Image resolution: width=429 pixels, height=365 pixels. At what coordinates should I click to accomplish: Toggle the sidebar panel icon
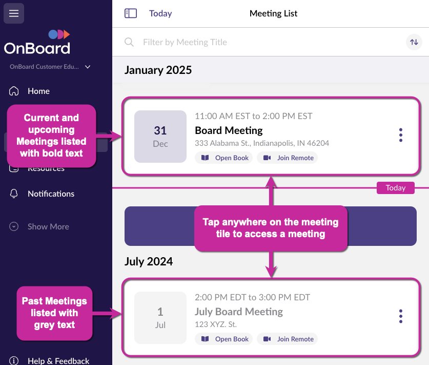click(131, 13)
